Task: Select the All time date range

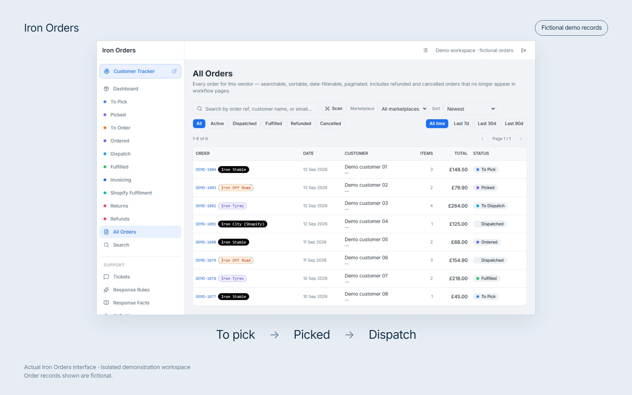Action: (x=437, y=124)
